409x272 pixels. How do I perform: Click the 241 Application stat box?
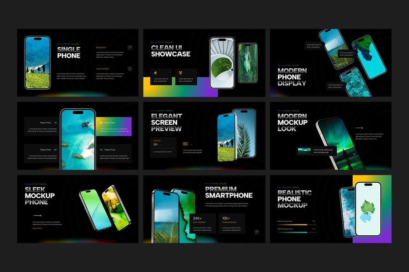[x=162, y=147]
